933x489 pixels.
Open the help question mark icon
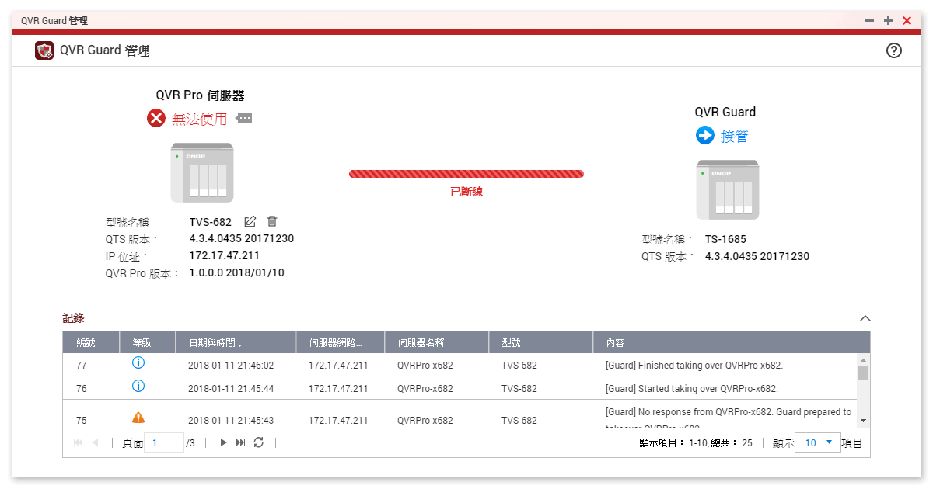894,50
